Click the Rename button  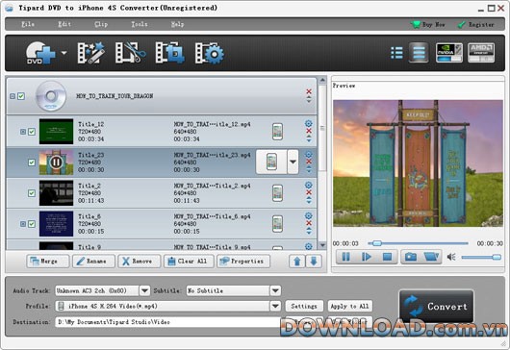tap(93, 262)
